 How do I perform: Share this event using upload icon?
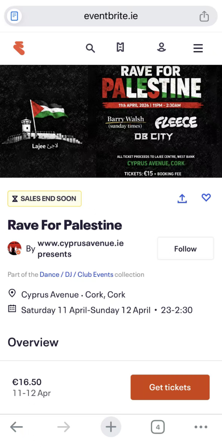[182, 198]
